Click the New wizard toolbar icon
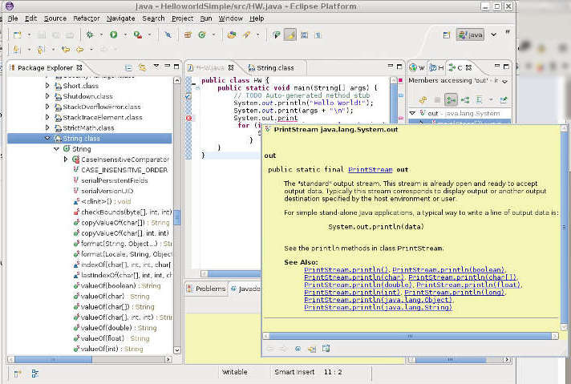Image resolution: width=571 pixels, height=384 pixels. [x=17, y=35]
